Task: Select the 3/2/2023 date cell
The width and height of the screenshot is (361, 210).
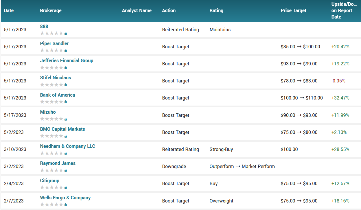Action: tap(14, 166)
